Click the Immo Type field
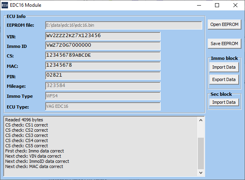This screenshot has width=245, height=180. (103, 96)
